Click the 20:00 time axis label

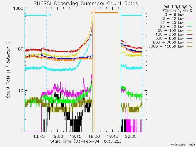[x=131, y=136]
